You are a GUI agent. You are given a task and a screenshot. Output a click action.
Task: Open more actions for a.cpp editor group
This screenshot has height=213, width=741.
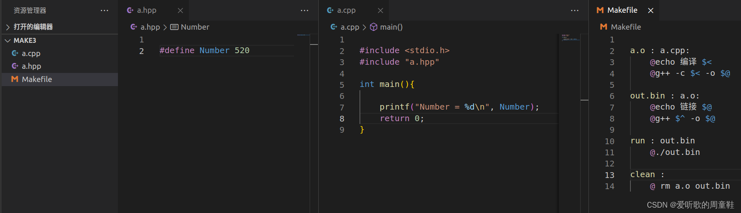click(574, 10)
